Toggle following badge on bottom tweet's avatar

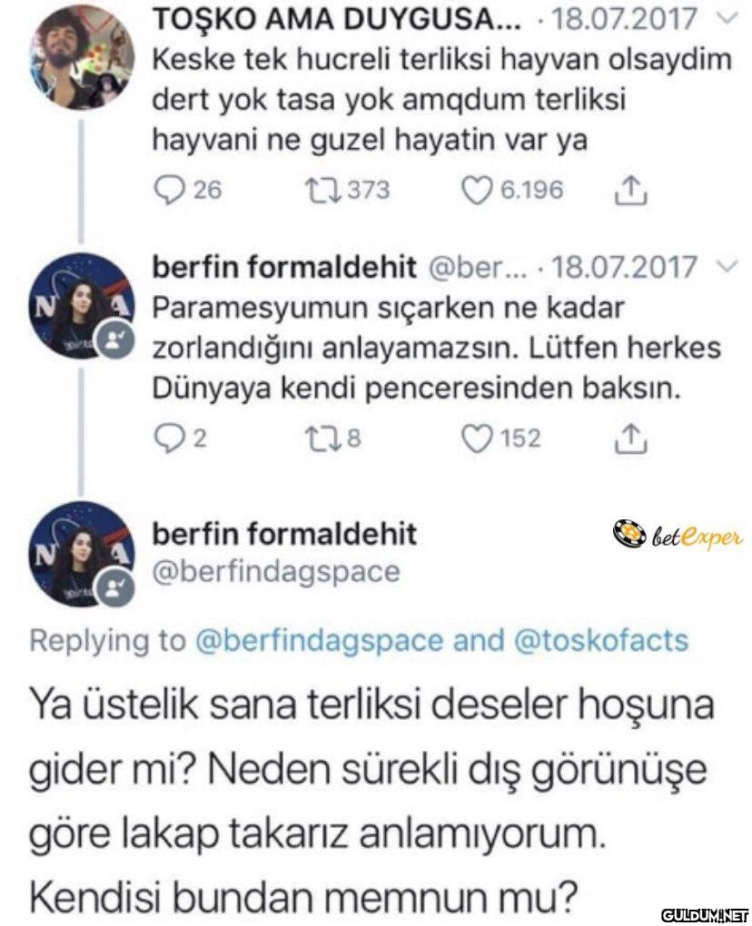117,588
